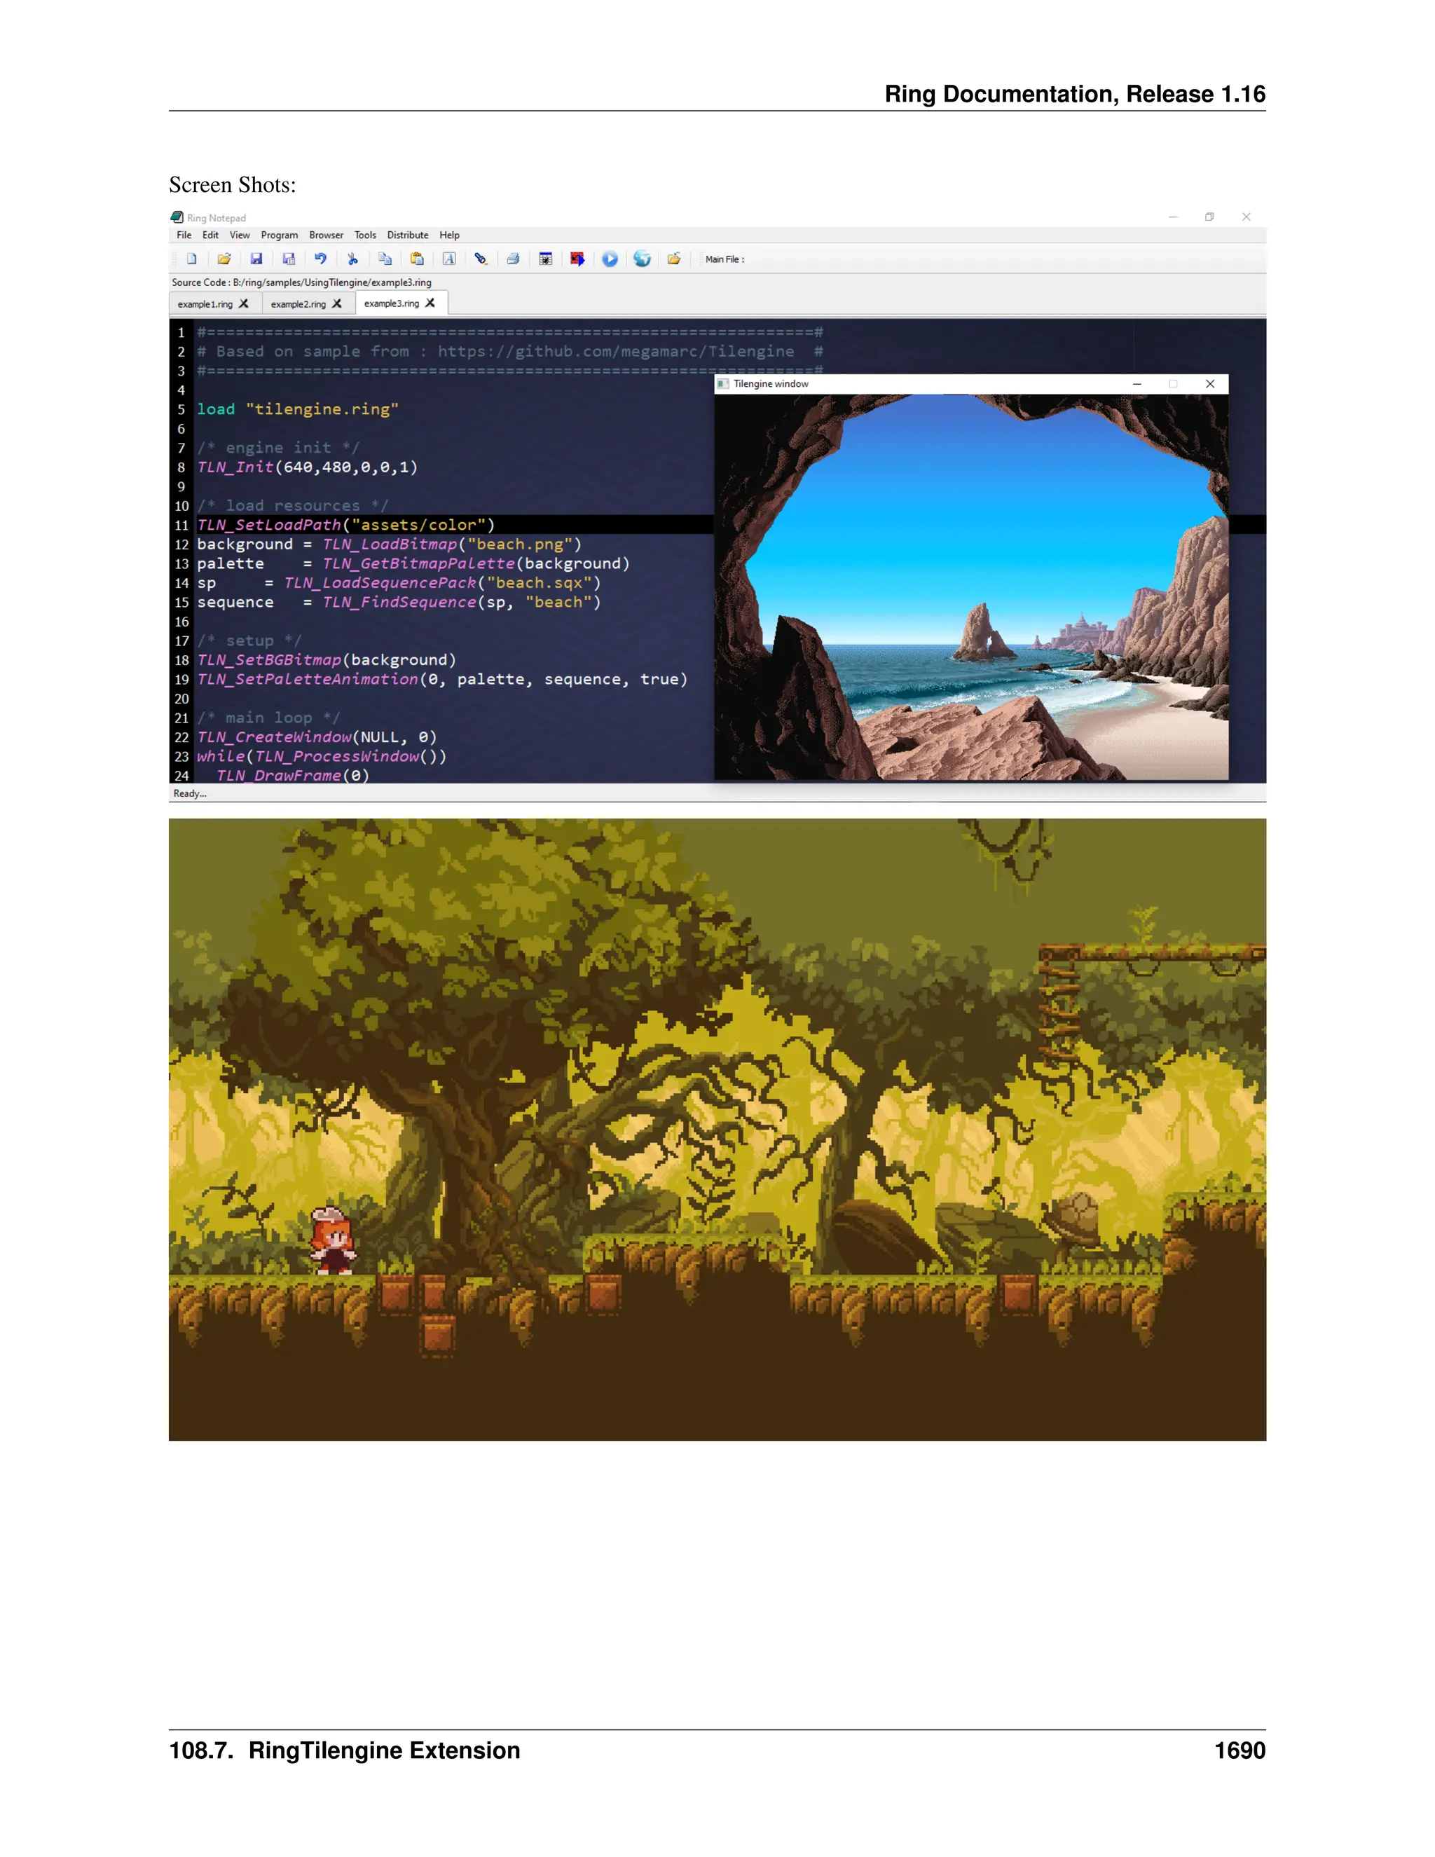The image size is (1435, 1857).
Task: Click the globe web browser icon
Action: click(643, 259)
